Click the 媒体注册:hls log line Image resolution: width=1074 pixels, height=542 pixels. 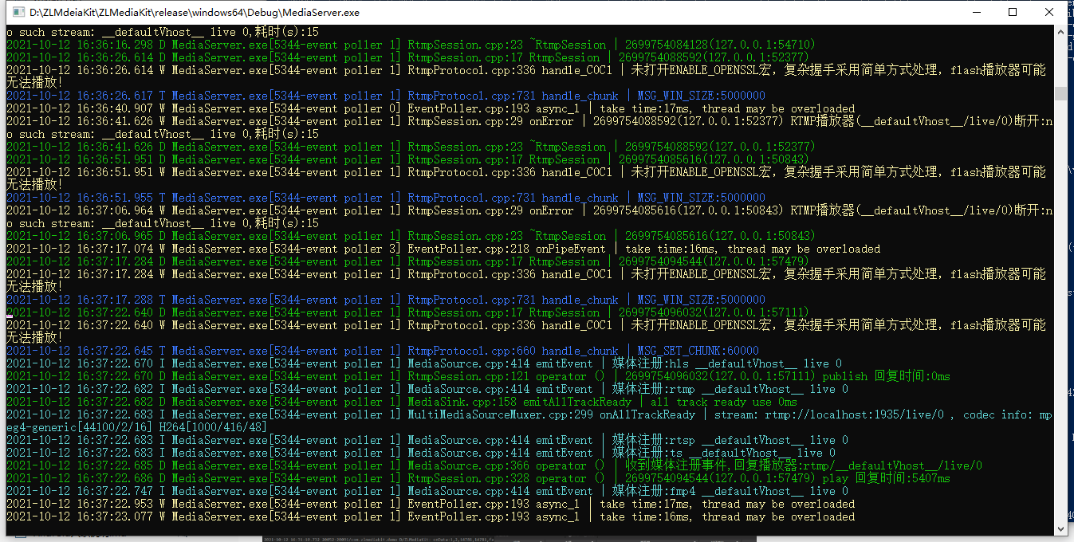[x=424, y=363]
